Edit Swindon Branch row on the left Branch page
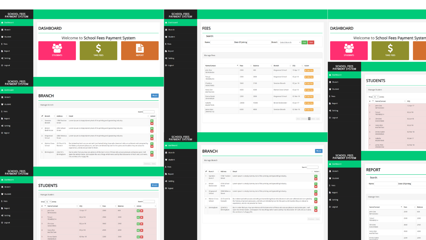The height and width of the screenshot is (240, 426). click(152, 121)
